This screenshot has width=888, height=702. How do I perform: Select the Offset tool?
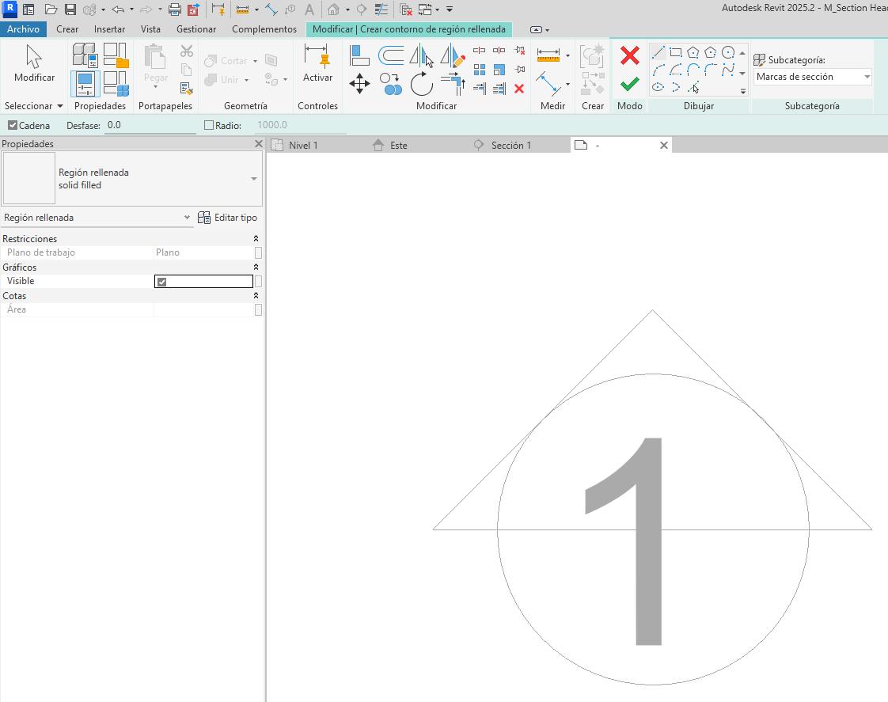[391, 55]
